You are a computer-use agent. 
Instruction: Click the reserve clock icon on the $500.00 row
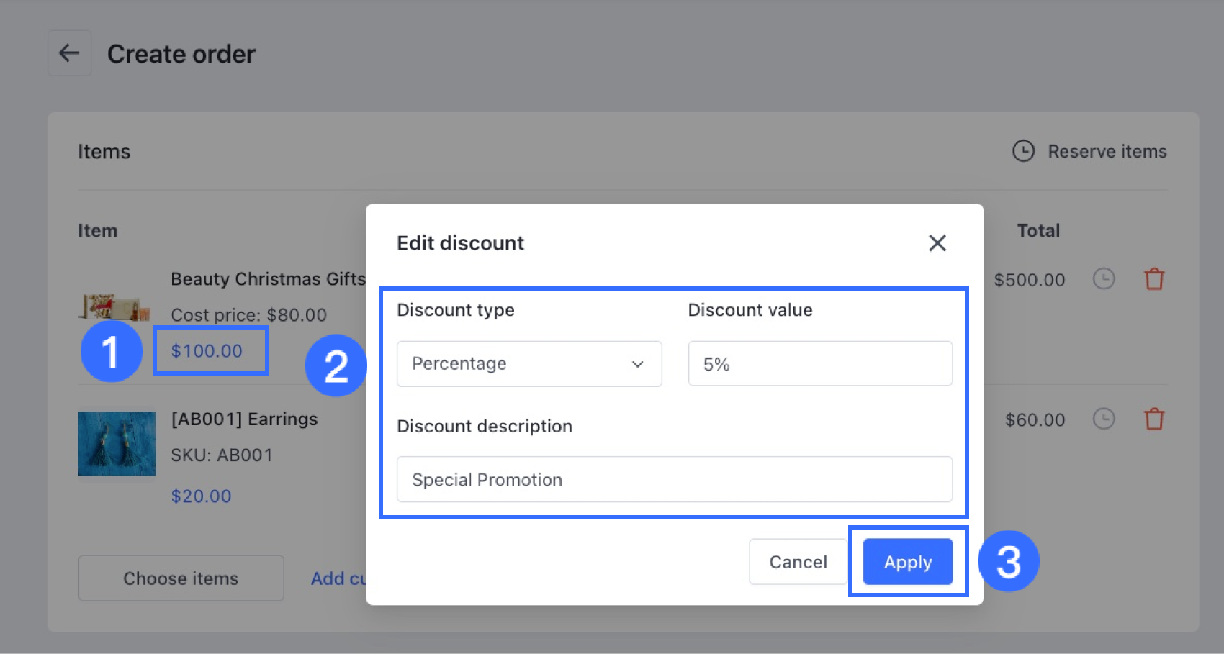click(x=1103, y=279)
